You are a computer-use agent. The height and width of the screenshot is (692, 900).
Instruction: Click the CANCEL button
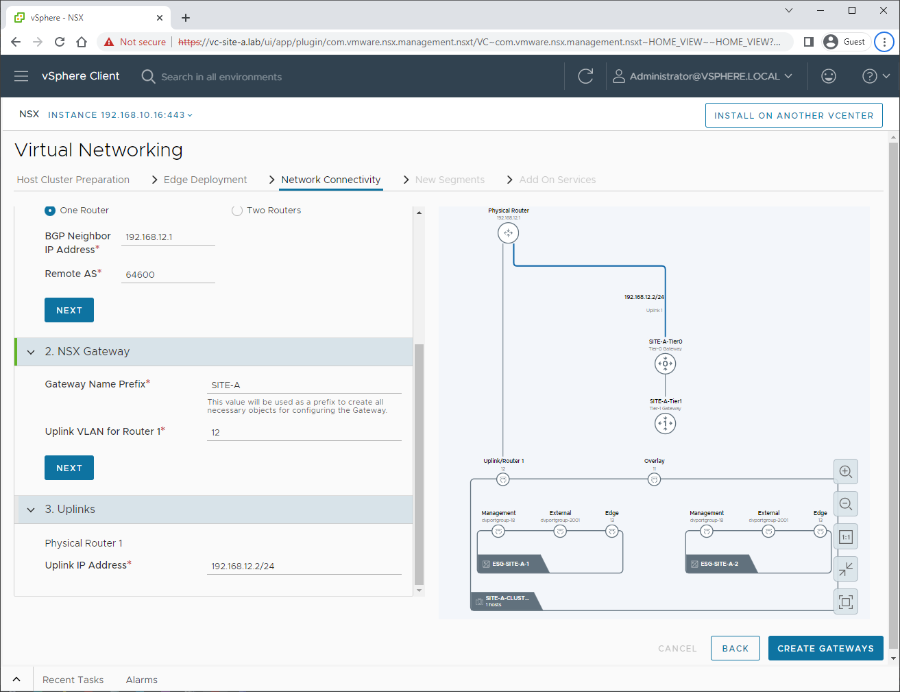677,648
